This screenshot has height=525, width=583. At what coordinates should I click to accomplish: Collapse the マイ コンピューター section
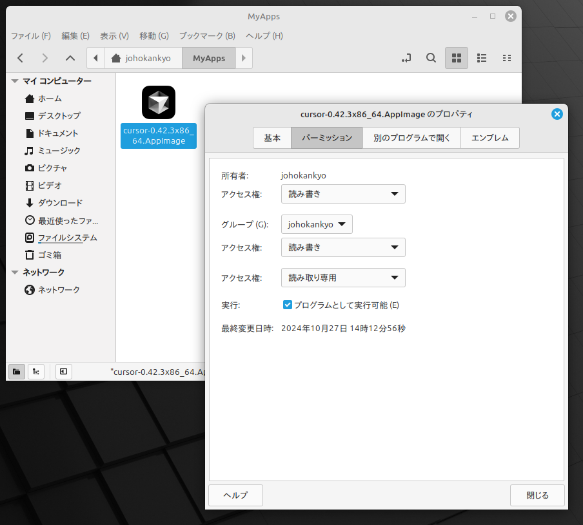click(15, 81)
